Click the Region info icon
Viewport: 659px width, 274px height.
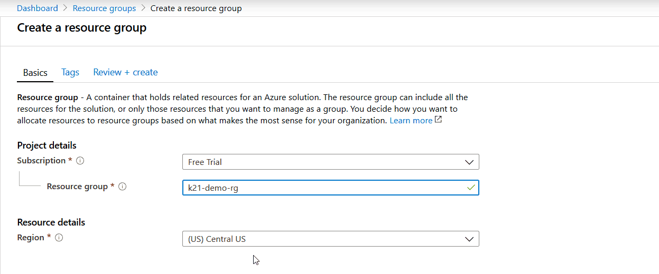(x=59, y=238)
